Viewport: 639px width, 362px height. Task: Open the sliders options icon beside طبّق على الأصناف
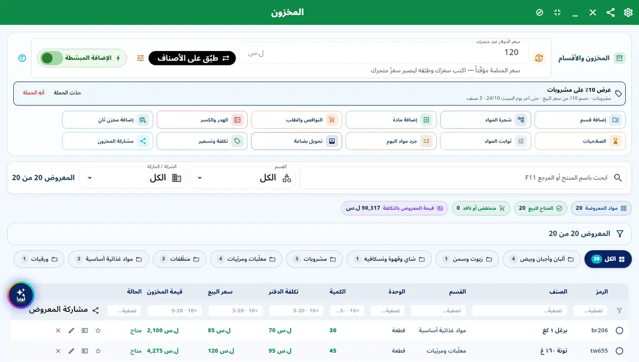[x=141, y=58]
